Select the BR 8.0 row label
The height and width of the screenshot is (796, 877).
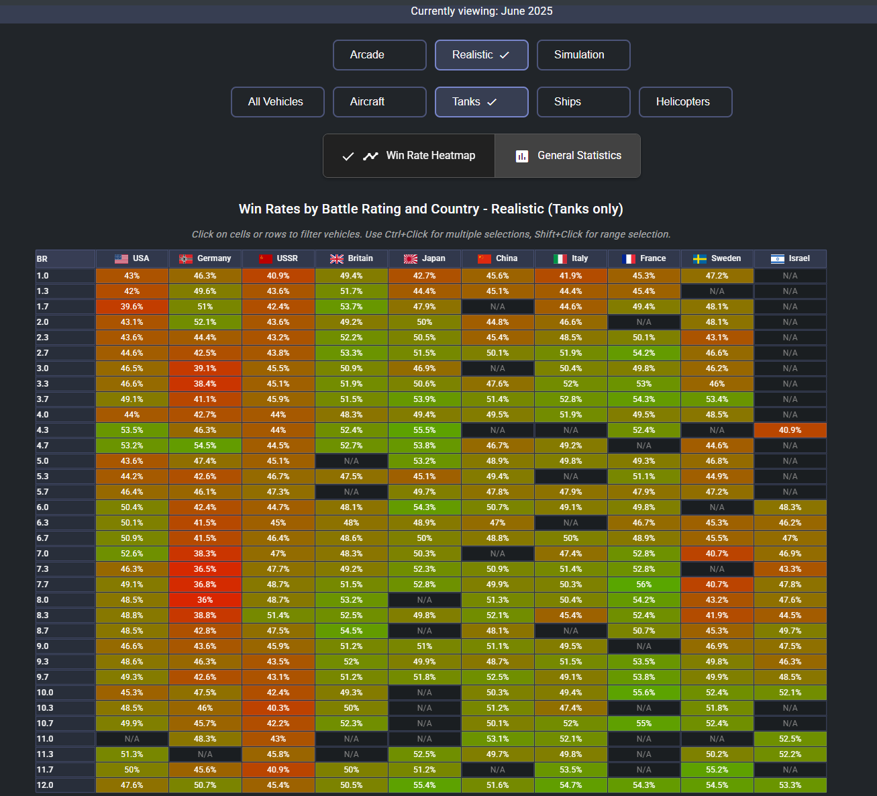[x=65, y=600]
